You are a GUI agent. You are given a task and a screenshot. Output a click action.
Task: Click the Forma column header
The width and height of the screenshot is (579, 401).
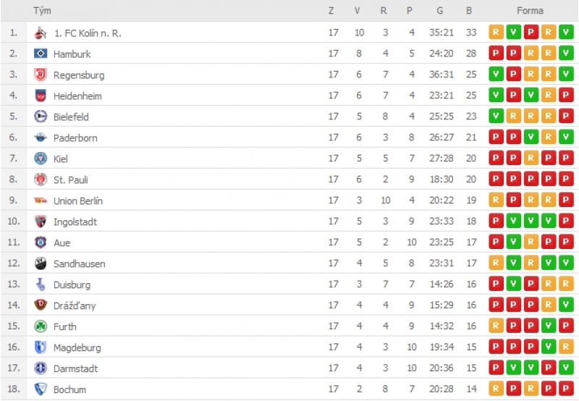click(530, 11)
